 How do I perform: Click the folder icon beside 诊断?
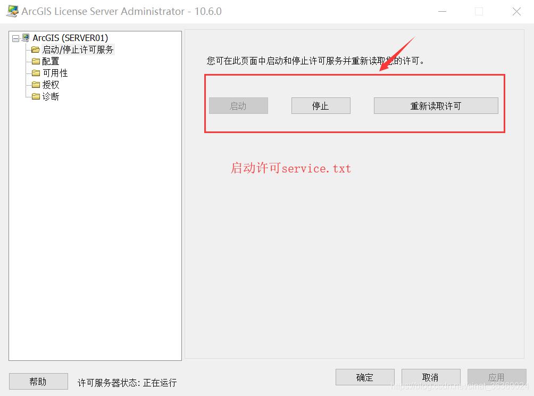[x=35, y=96]
